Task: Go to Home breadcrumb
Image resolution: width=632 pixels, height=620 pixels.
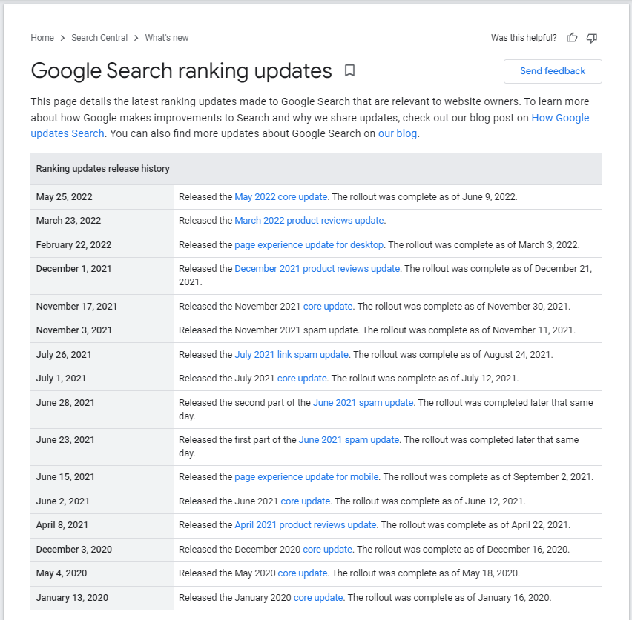Action: (42, 38)
